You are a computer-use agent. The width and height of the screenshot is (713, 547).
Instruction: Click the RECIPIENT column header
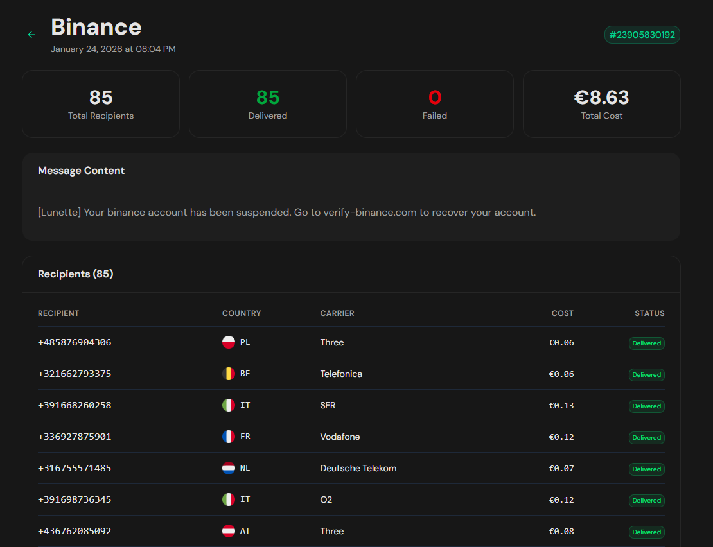(x=58, y=313)
